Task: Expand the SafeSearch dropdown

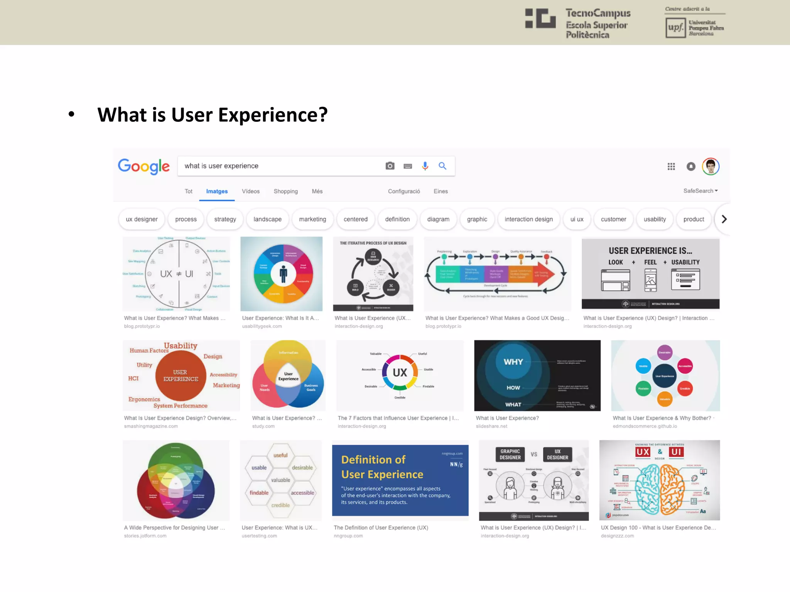Action: (701, 191)
